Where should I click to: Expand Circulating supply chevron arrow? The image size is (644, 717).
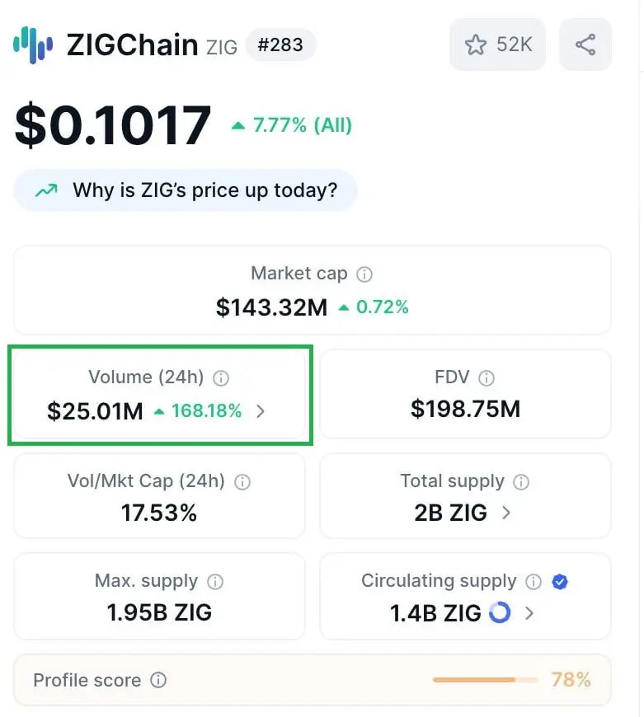coord(529,612)
